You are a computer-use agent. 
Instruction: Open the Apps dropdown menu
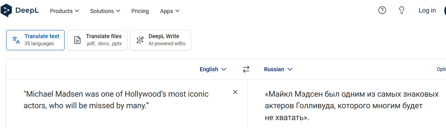(170, 11)
